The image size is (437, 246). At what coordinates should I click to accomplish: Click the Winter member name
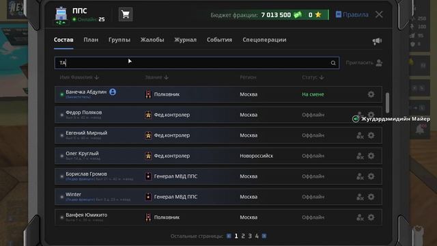click(73, 194)
